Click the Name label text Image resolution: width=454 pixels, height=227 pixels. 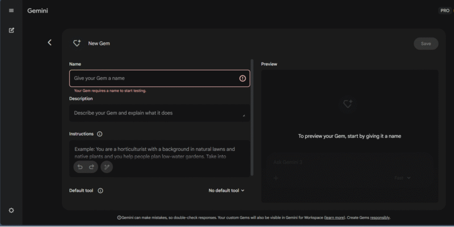[x=75, y=64]
